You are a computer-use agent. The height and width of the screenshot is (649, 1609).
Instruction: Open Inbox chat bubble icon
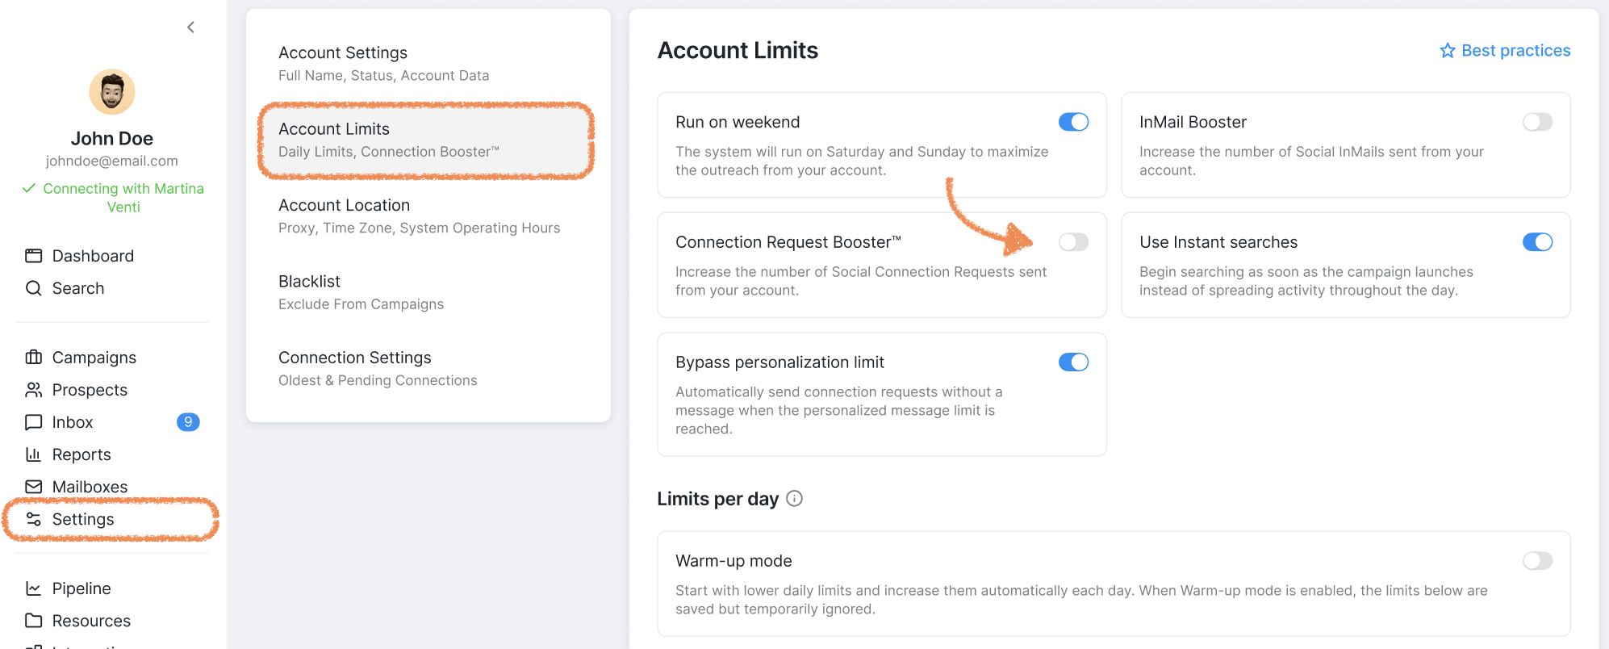pos(33,422)
